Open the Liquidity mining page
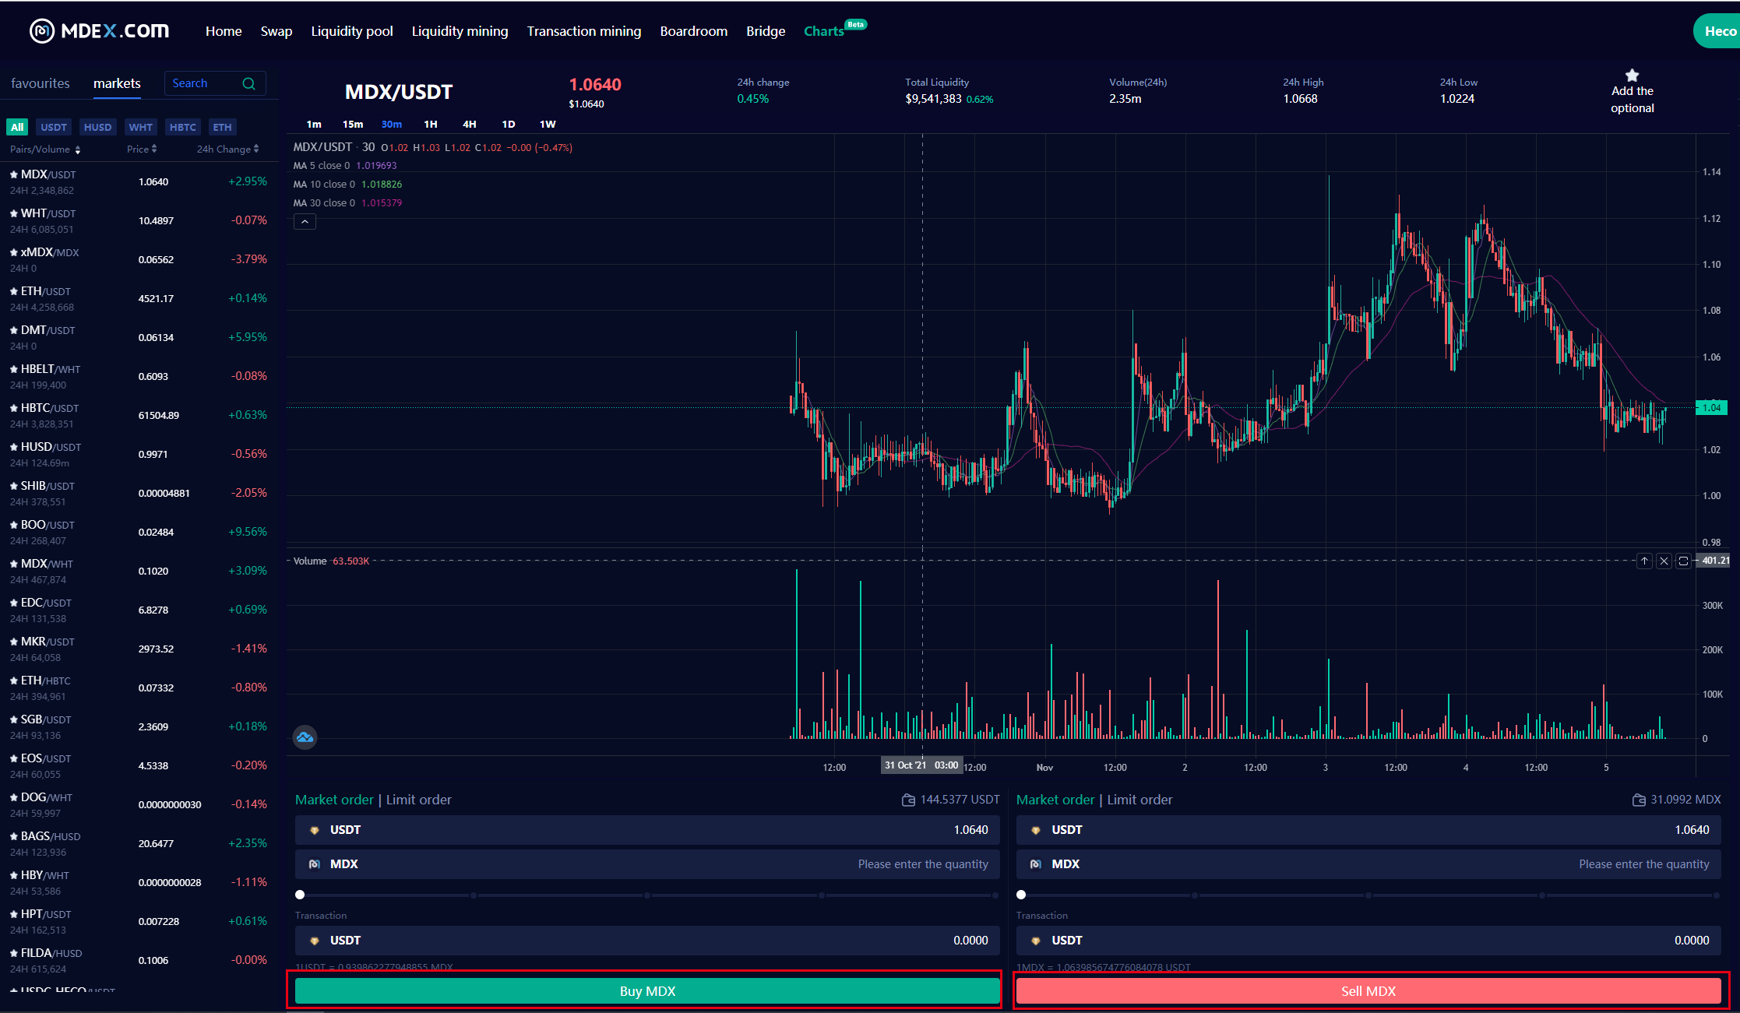 pos(460,31)
